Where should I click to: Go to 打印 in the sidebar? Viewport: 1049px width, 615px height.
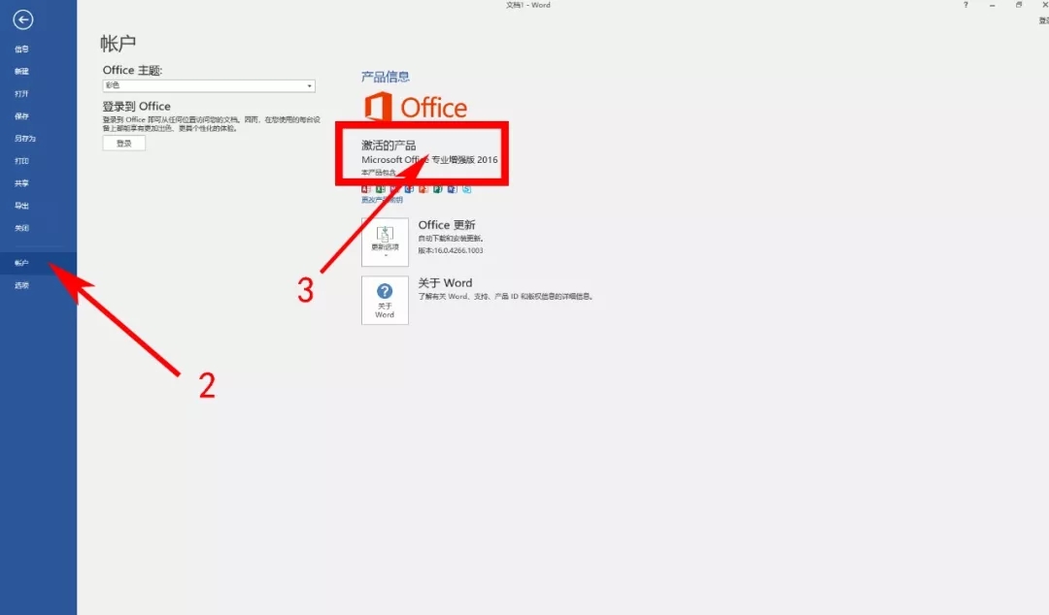point(22,160)
